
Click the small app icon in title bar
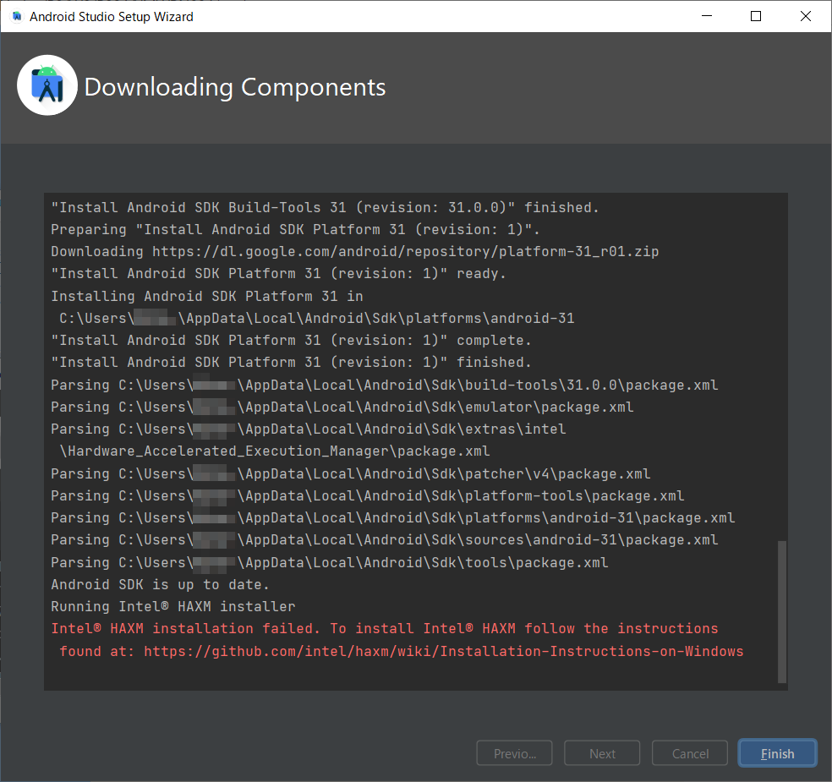coord(17,16)
